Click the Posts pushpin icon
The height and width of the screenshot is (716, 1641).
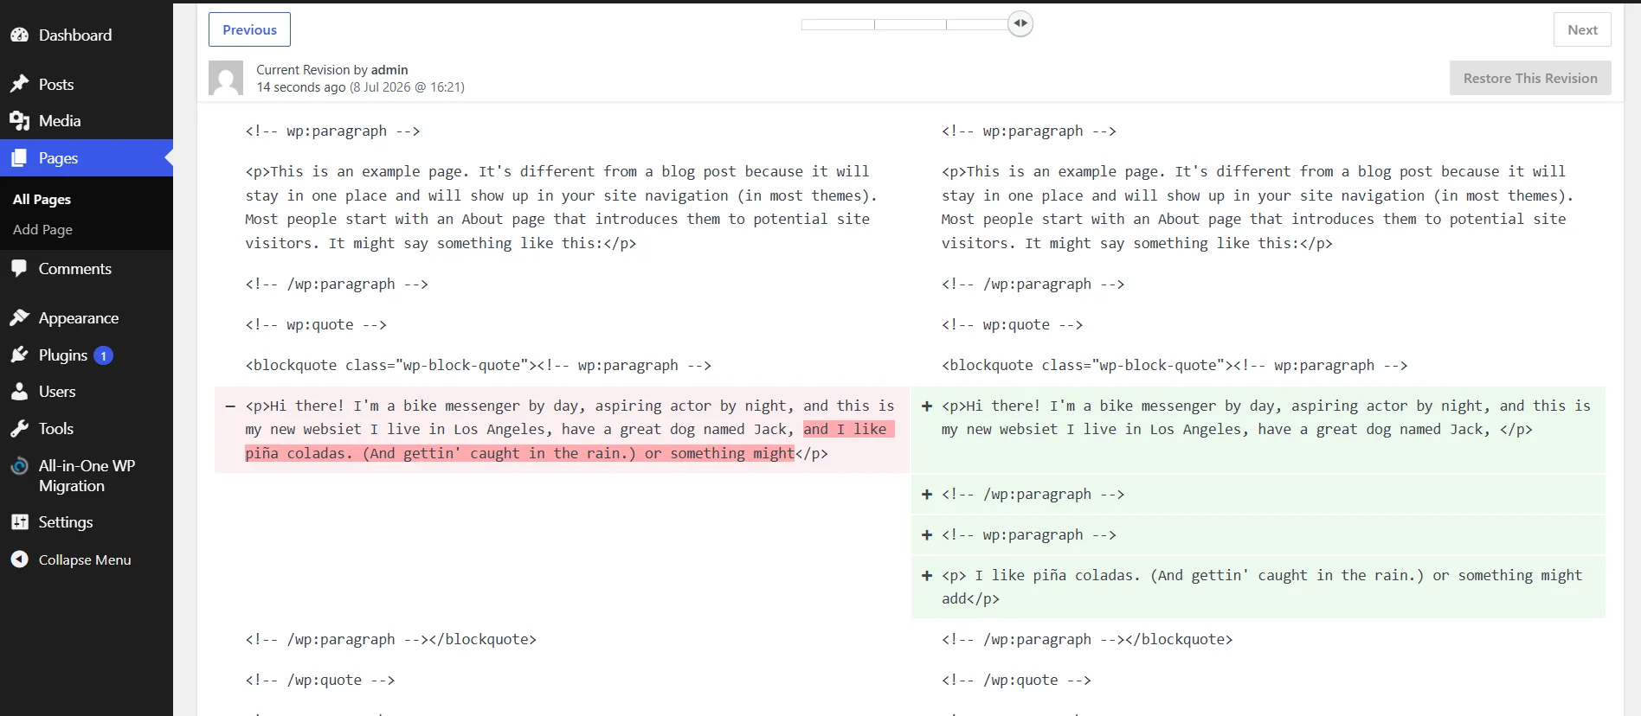click(x=19, y=85)
